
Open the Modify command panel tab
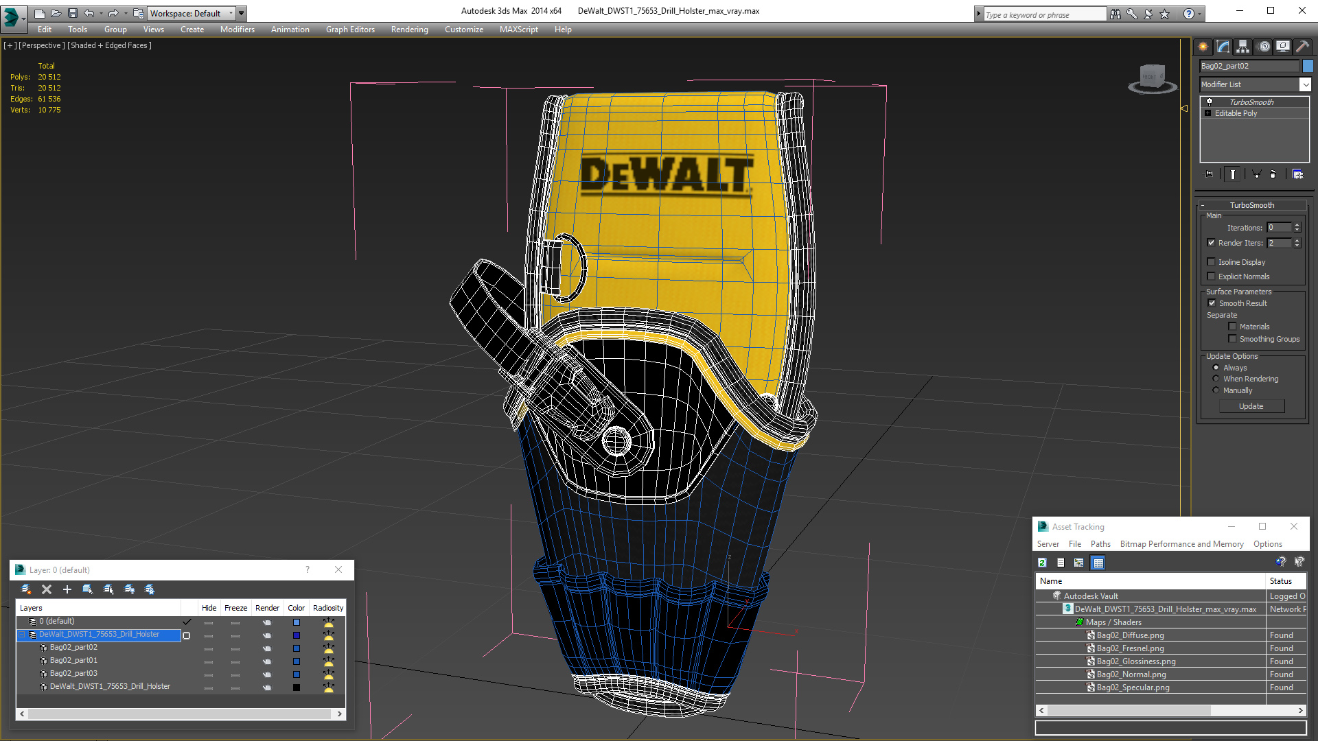click(x=1223, y=47)
